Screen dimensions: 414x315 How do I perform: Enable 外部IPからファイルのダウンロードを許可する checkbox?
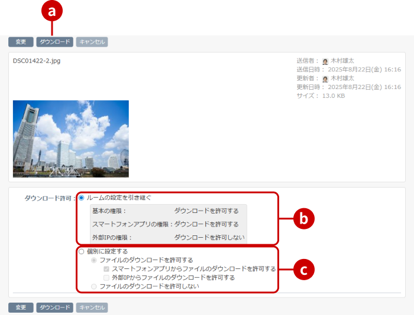[106, 278]
